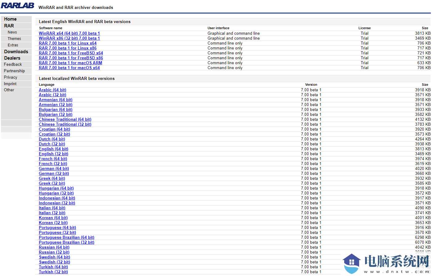Download Indonesian (64 bit) version
433x276 pixels.
57,198
